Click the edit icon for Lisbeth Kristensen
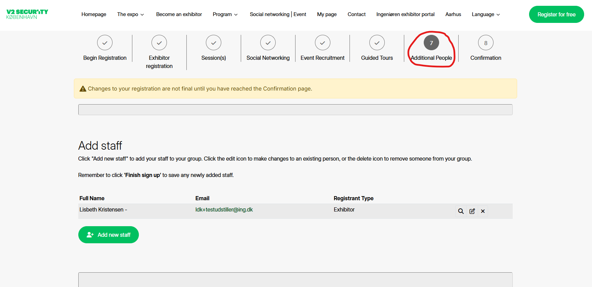Screen dimensions: 592x287 coord(472,211)
